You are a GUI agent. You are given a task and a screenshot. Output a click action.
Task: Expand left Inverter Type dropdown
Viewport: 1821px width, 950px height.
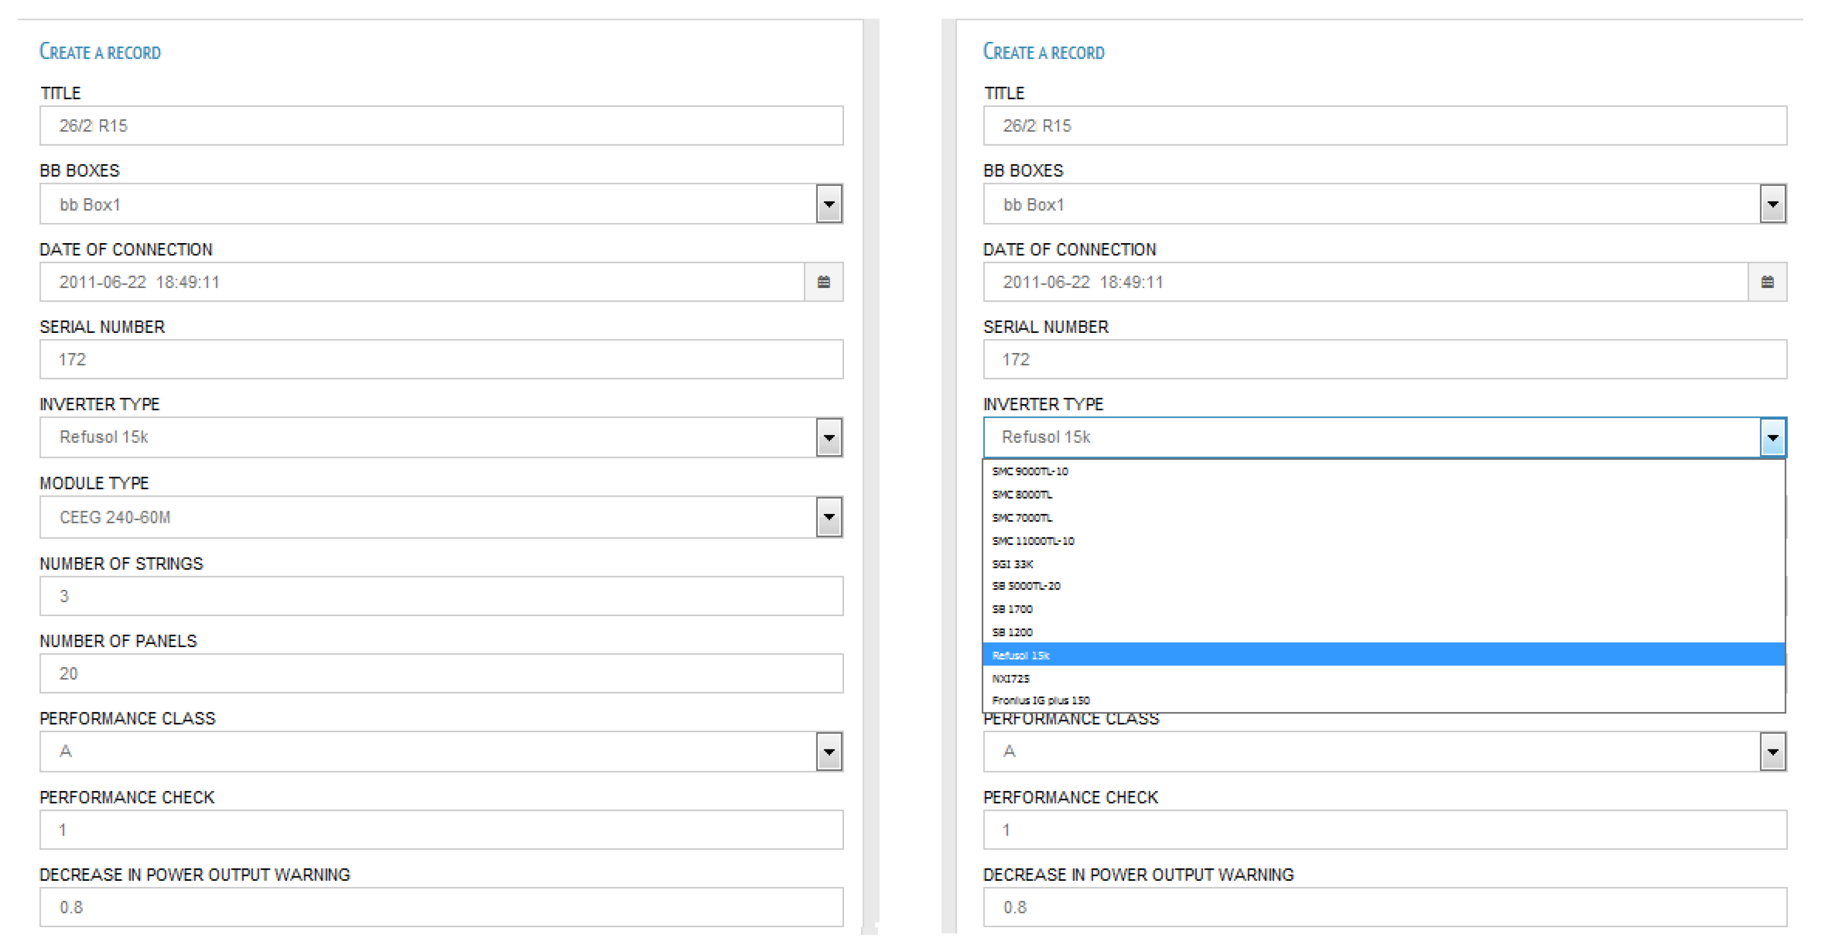pyautogui.click(x=828, y=437)
